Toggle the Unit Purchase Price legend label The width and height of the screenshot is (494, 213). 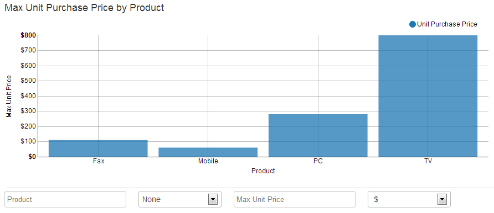(x=447, y=24)
